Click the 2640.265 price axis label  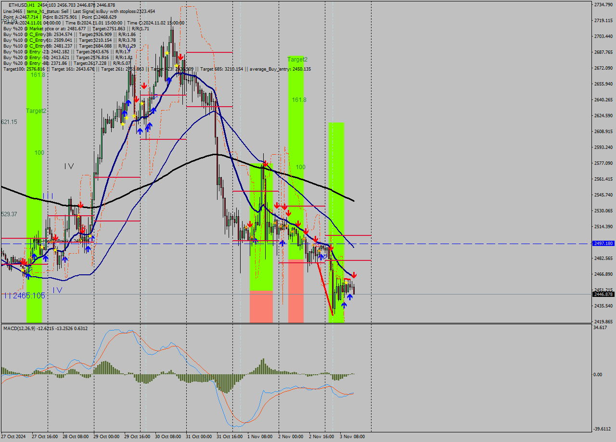[x=603, y=99]
